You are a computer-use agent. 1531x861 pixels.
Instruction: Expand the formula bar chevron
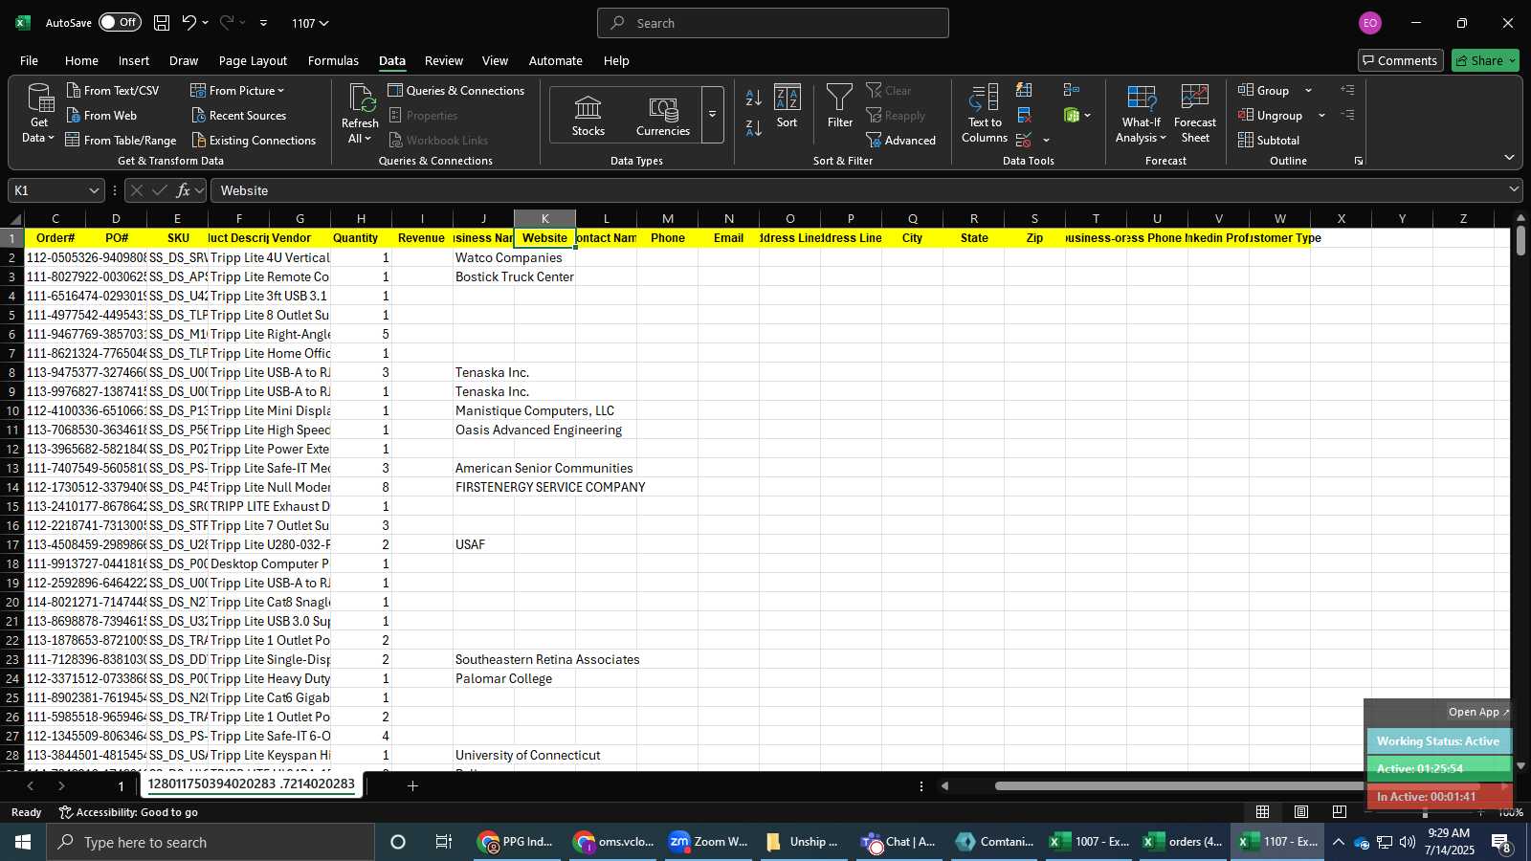point(1514,189)
